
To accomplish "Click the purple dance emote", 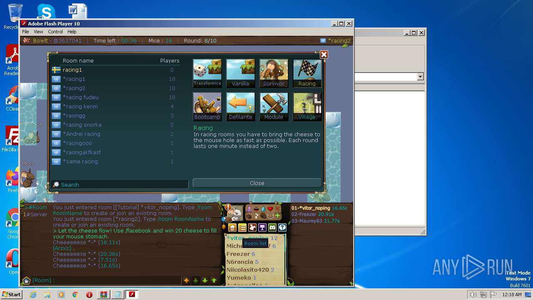I will click(249, 209).
